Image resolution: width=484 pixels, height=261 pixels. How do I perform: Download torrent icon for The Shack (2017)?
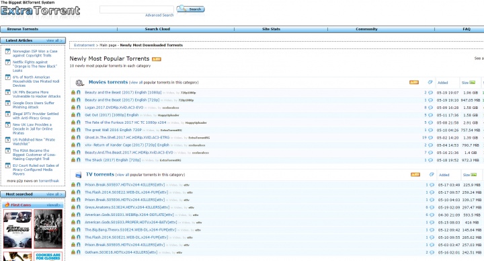click(x=73, y=160)
